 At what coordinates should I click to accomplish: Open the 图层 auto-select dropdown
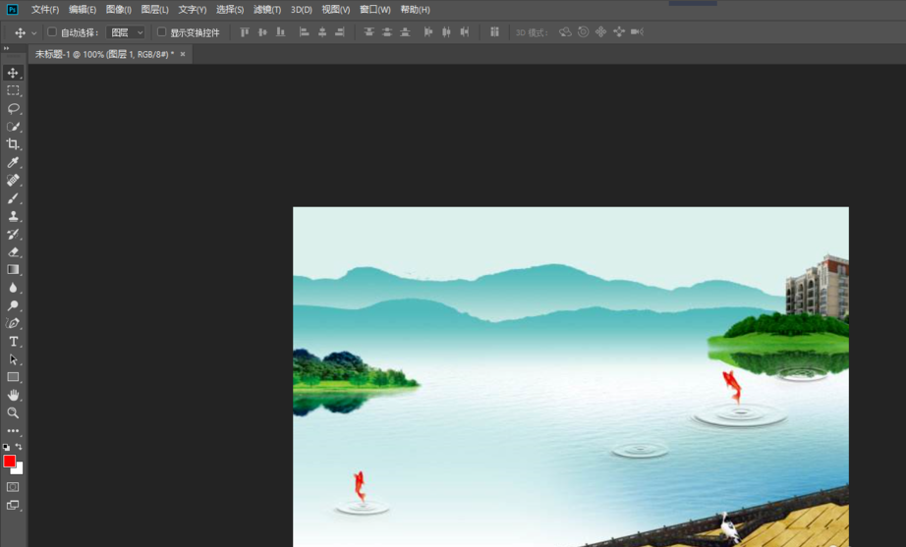126,32
